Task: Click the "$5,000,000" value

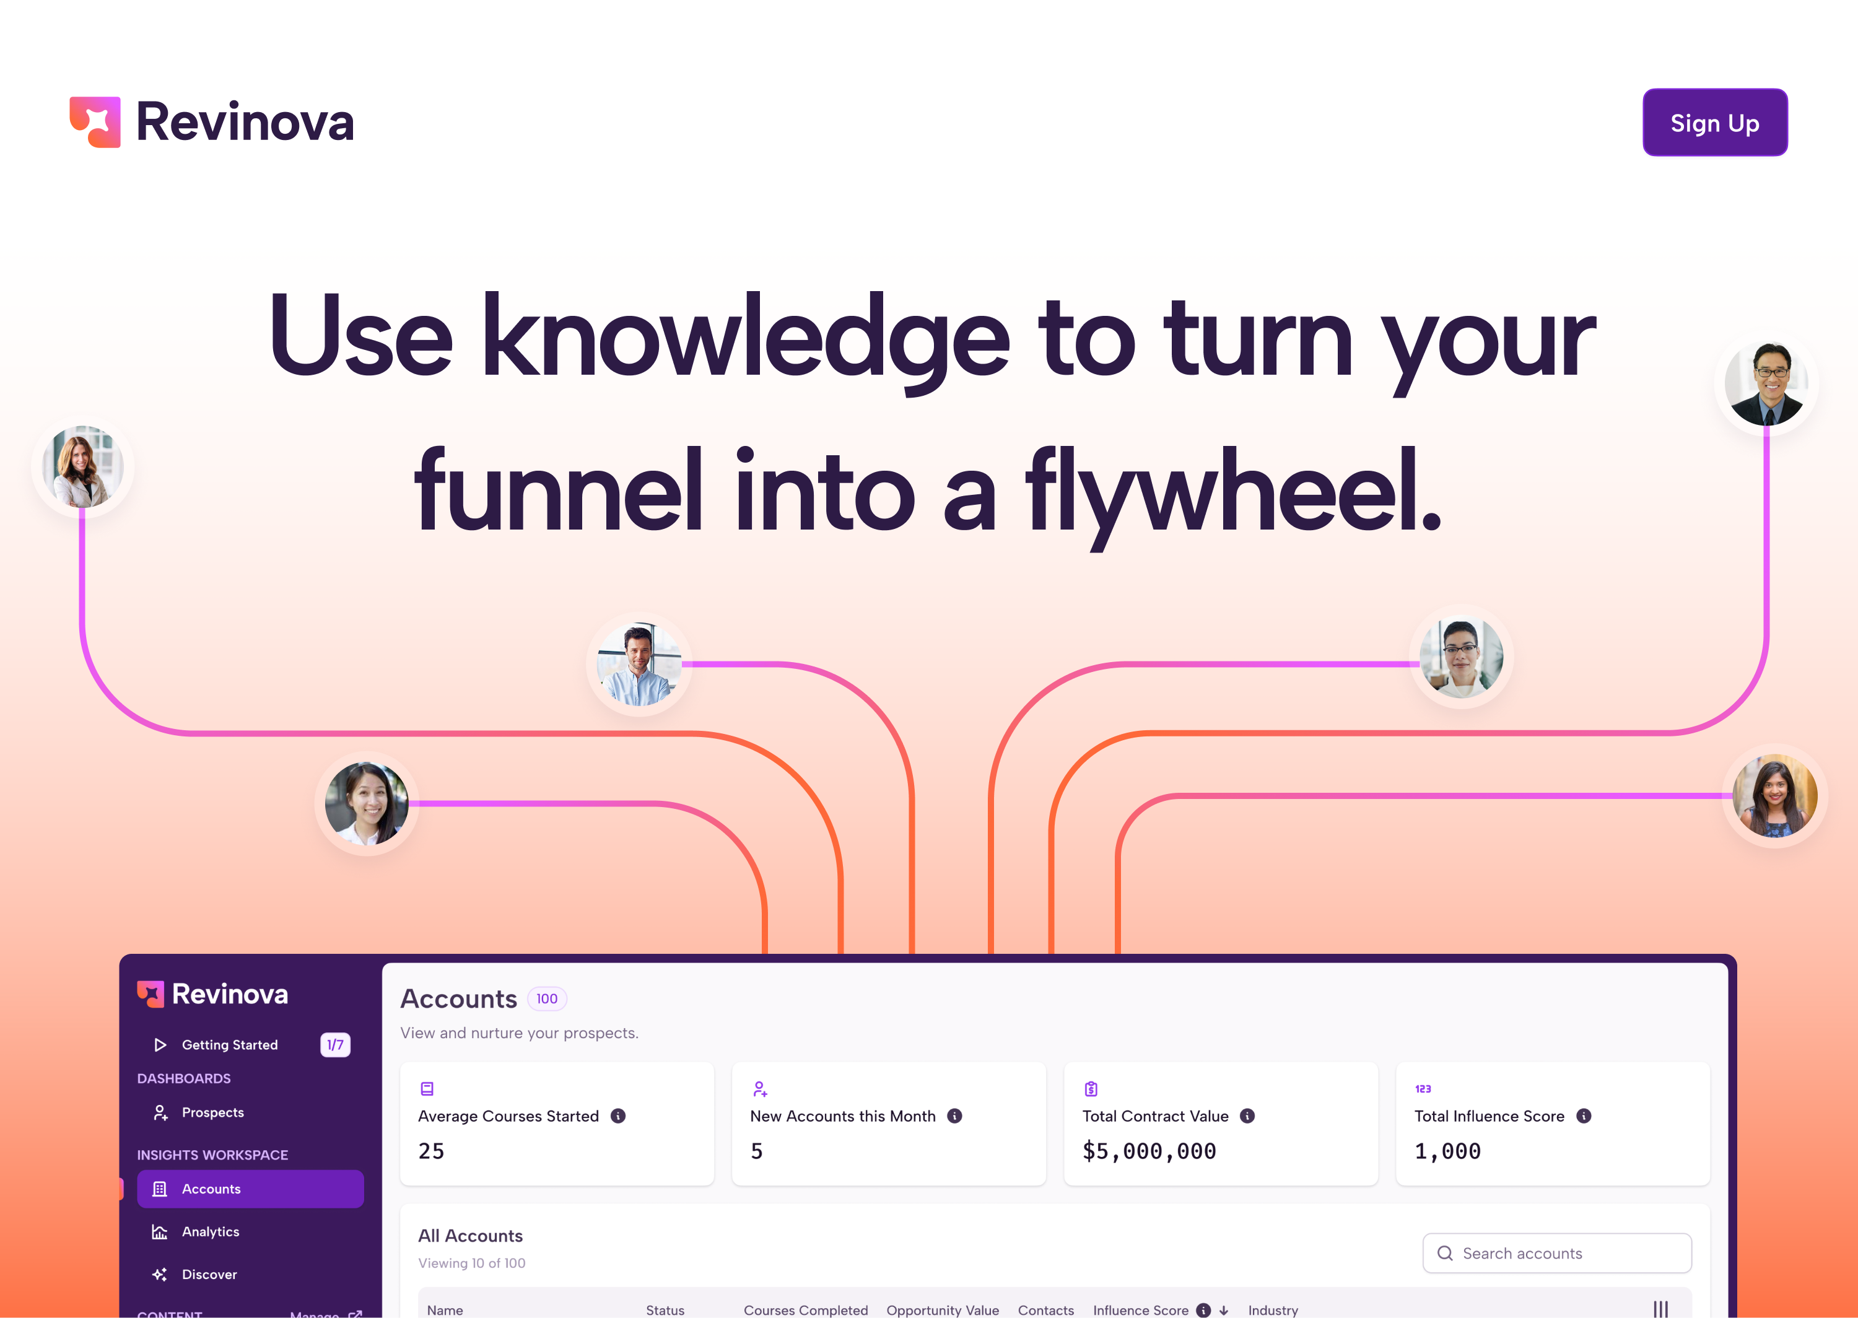Action: pyautogui.click(x=1149, y=1151)
